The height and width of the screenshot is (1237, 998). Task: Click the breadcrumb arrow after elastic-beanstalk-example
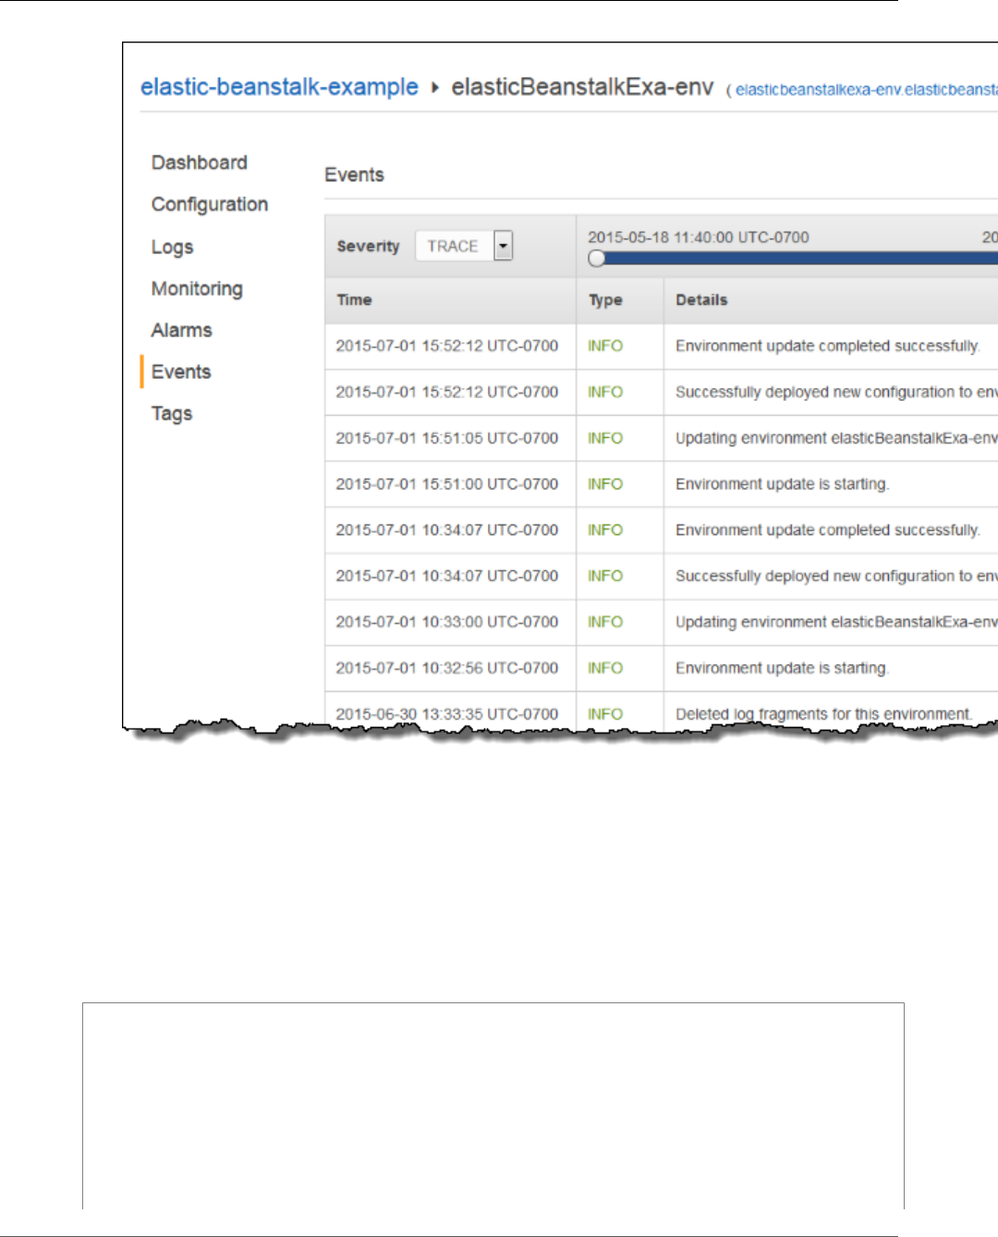click(x=435, y=89)
